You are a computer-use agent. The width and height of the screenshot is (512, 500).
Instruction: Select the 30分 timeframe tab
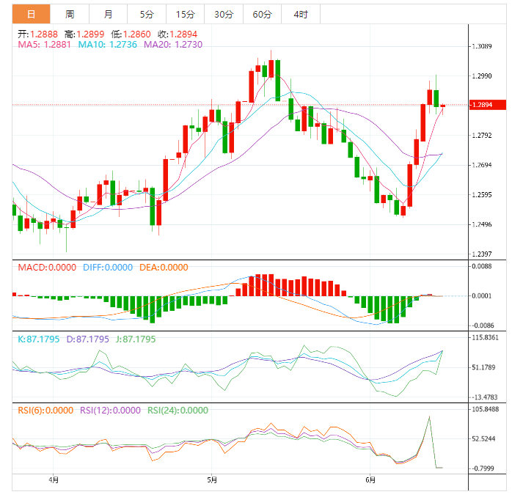tap(224, 14)
